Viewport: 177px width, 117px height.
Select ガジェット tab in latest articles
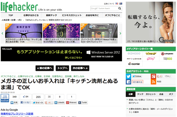click(151, 94)
